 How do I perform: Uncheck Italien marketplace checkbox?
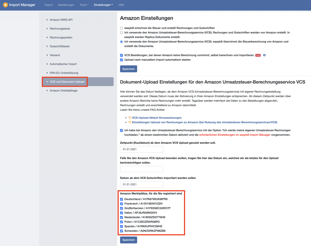(x=121, y=213)
